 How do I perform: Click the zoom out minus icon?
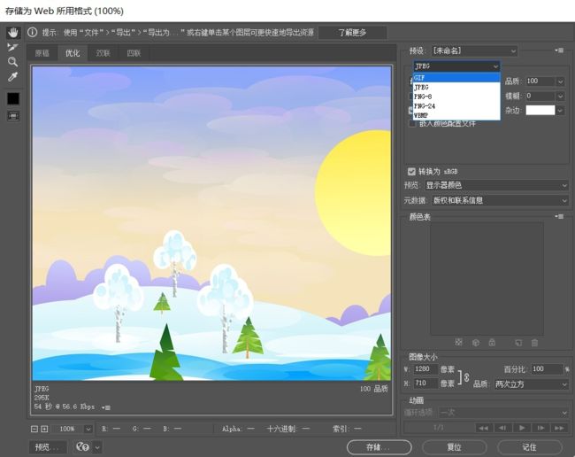point(34,429)
